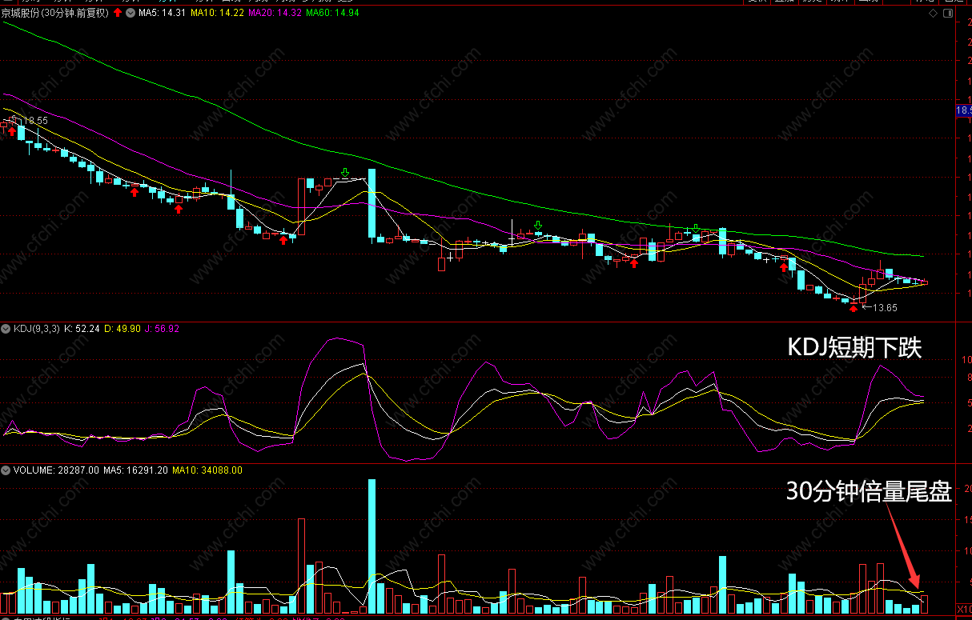Viewport: 972px width, 620px height.
Task: Click the MA5: 14.31 label
Action: pos(163,13)
